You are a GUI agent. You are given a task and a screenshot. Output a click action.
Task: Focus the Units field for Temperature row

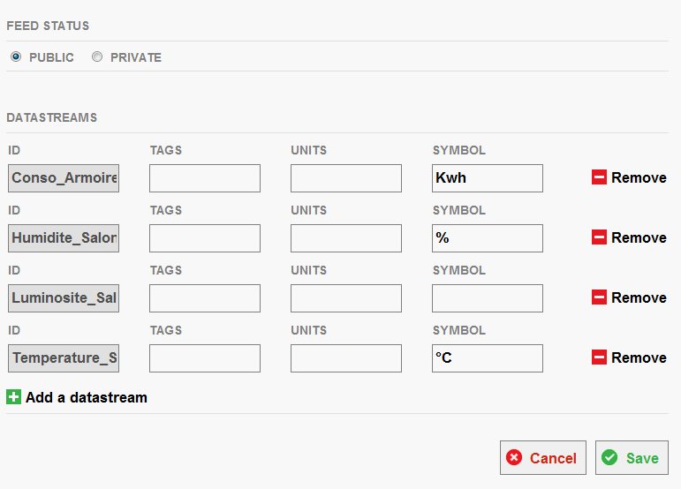click(x=346, y=358)
